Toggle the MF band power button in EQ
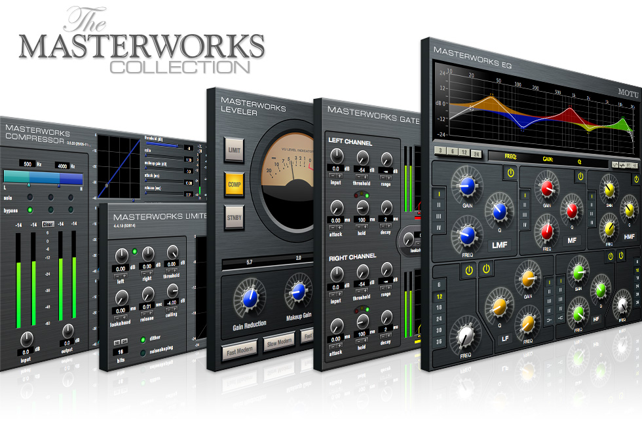 click(580, 177)
